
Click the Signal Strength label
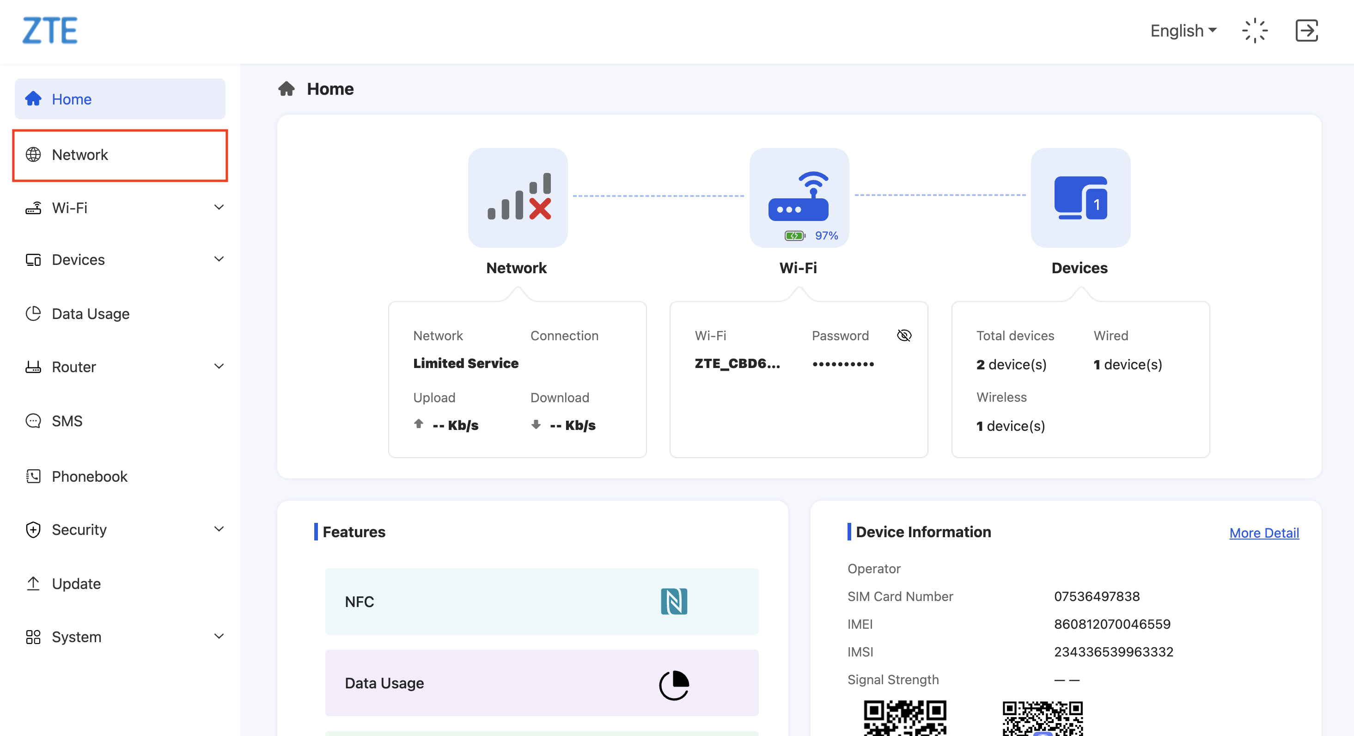click(893, 680)
